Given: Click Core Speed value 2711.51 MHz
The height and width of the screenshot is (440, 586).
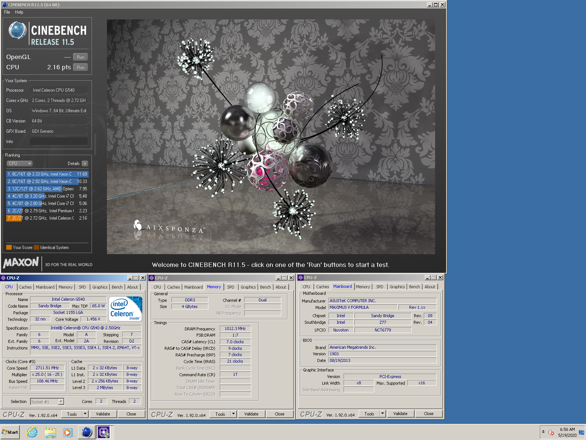Looking at the screenshot, I should 47,368.
